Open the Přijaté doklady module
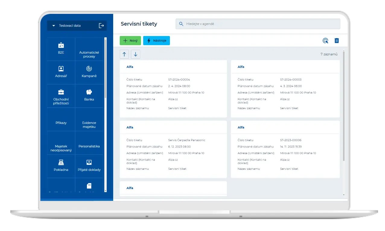The image size is (385, 231). coord(89,166)
